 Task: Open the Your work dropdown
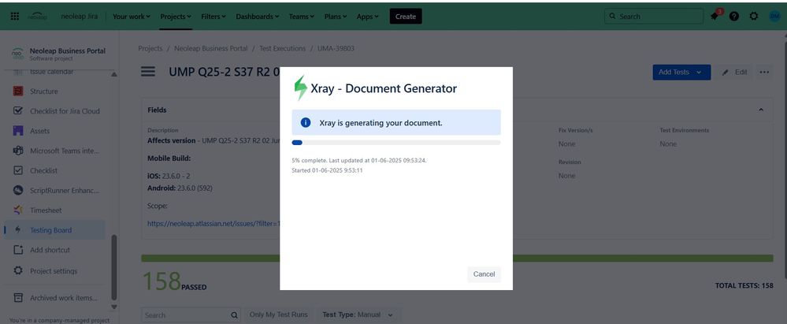tap(132, 17)
